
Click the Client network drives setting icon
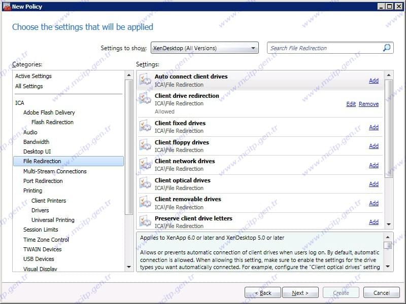pos(145,164)
